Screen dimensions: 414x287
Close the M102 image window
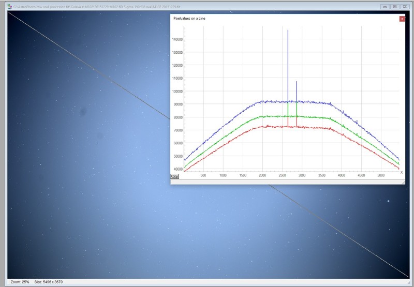point(405,7)
